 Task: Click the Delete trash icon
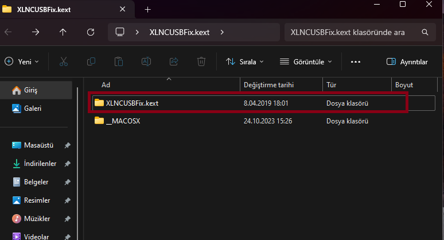pos(201,61)
